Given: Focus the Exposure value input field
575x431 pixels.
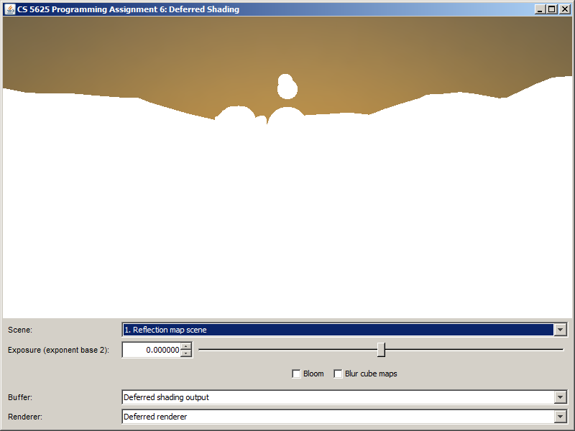Looking at the screenshot, I should tap(152, 350).
